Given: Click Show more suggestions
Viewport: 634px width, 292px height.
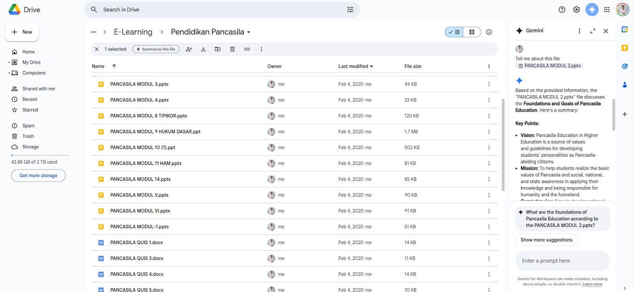Looking at the screenshot, I should pyautogui.click(x=546, y=240).
